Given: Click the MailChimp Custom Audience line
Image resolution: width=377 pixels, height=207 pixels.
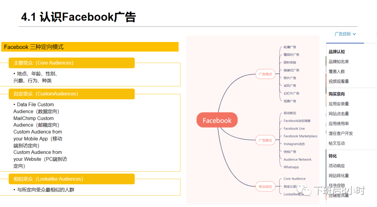Looking at the screenshot, I should (36, 122).
